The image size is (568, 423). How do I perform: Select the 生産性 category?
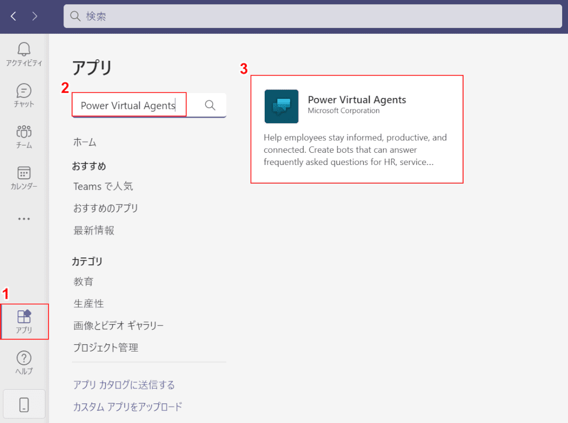89,304
